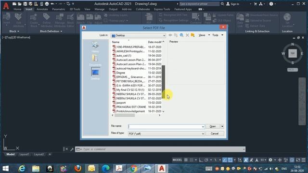Go back with the dialog Back arrow
The width and height of the screenshot is (308, 173).
(170, 35)
